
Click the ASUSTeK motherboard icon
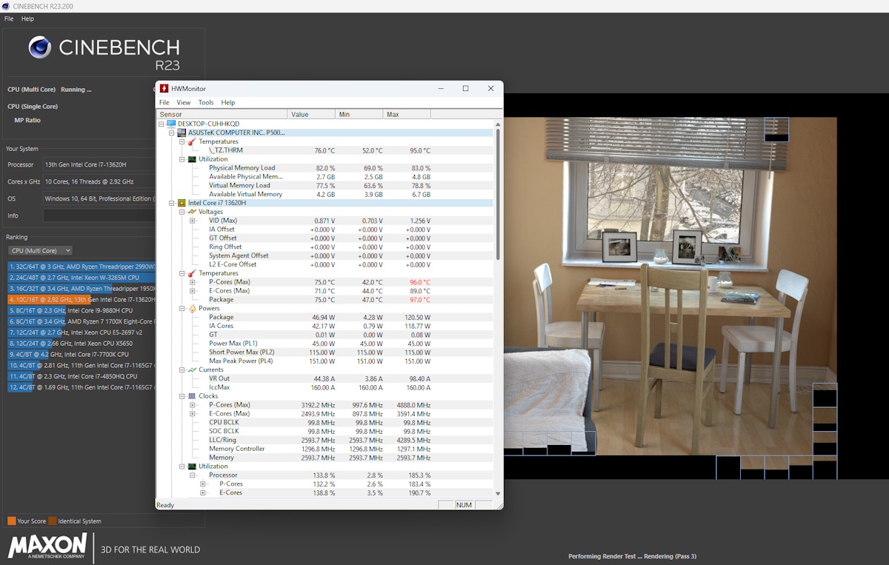[x=182, y=132]
